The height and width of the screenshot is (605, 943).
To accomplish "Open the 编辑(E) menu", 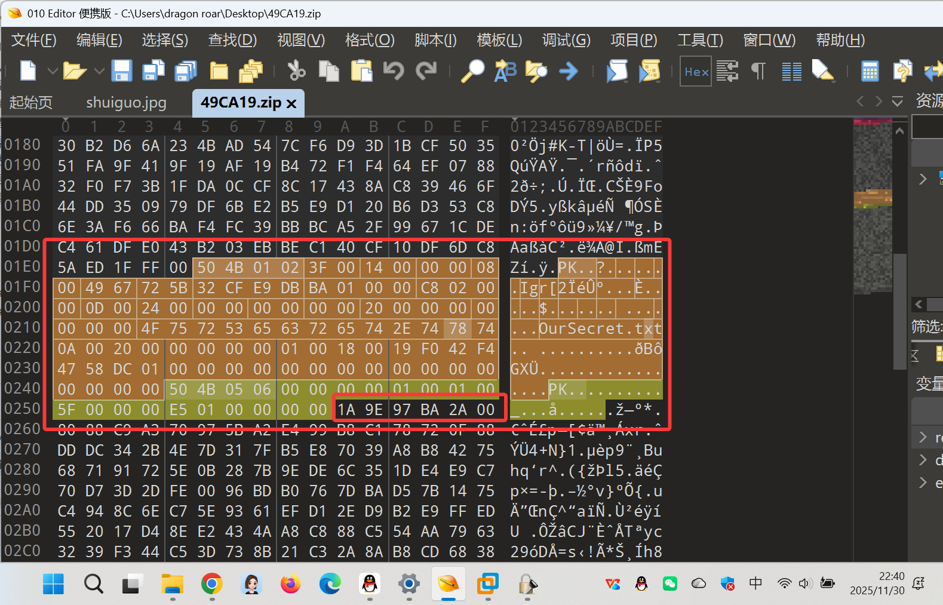I will [x=99, y=40].
